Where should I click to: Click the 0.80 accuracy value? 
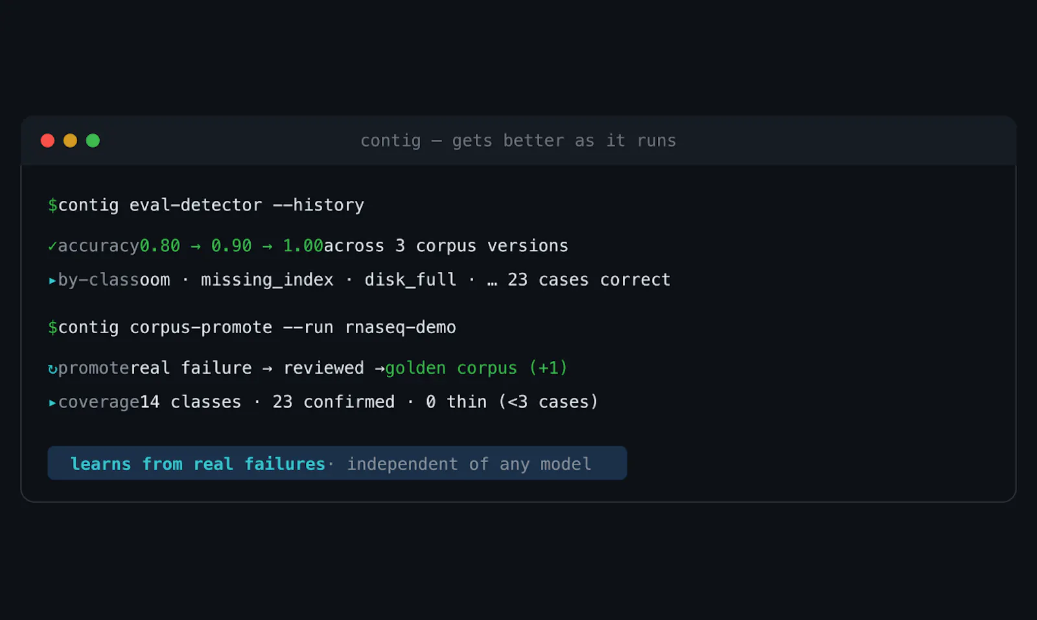click(160, 246)
